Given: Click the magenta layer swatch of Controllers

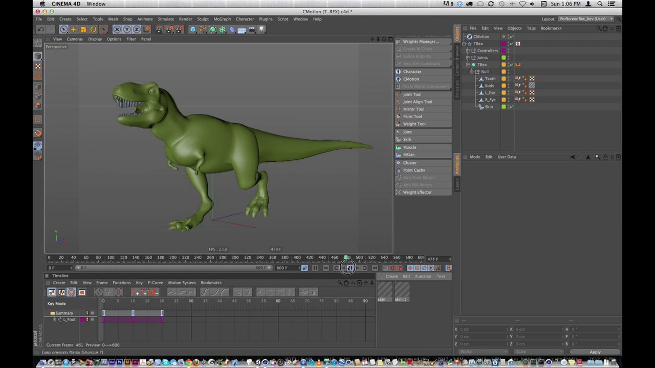Looking at the screenshot, I should (504, 51).
